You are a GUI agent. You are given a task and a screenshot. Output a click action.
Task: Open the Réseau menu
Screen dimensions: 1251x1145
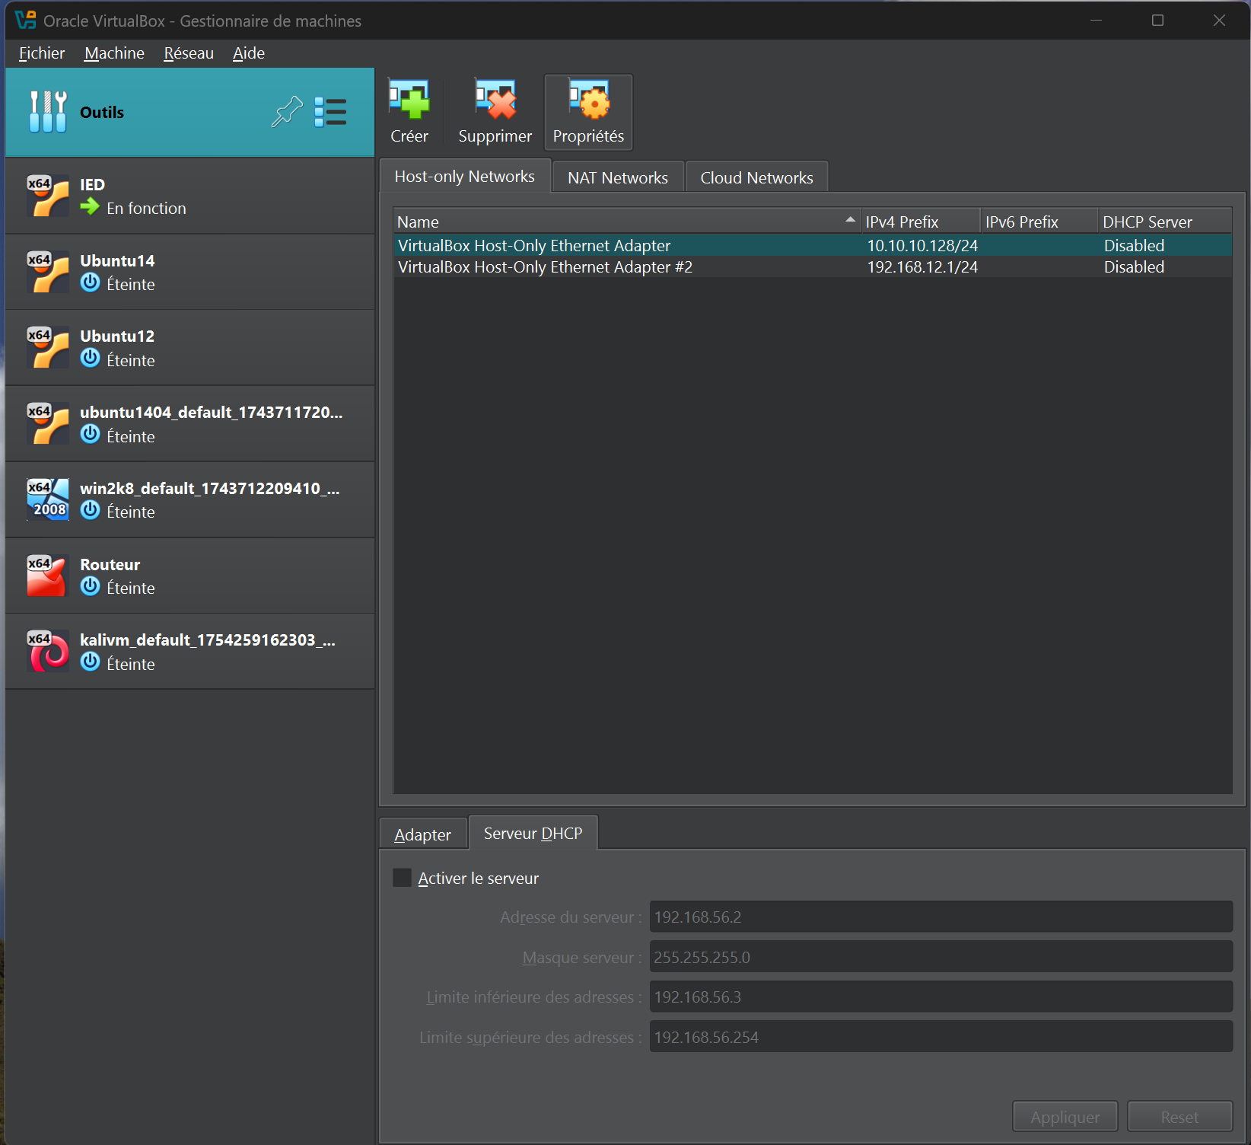click(188, 53)
